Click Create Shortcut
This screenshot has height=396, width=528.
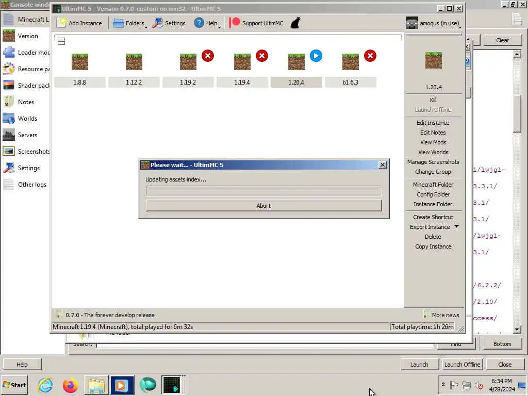[x=433, y=217]
